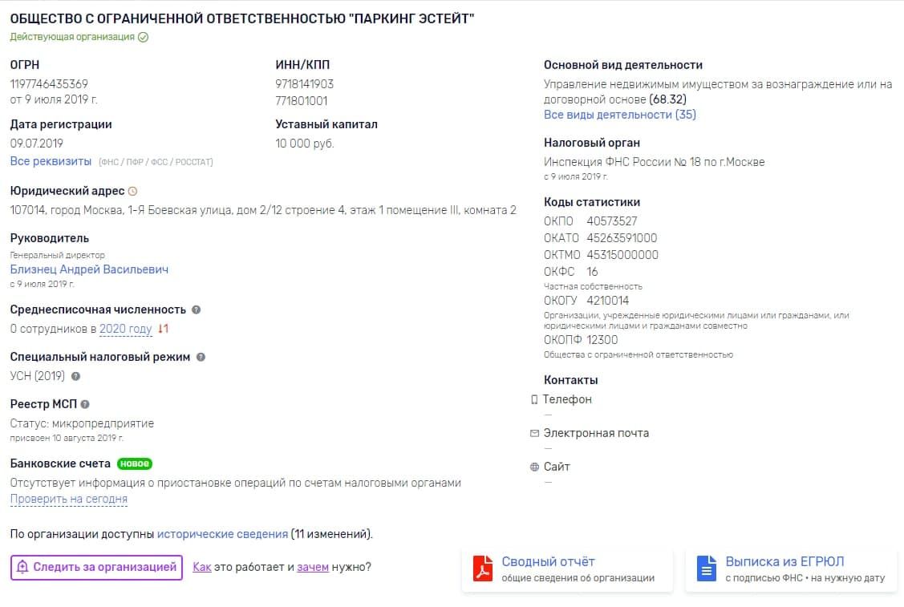
Task: Show headcount for 2020 году link
Action: (x=126, y=329)
